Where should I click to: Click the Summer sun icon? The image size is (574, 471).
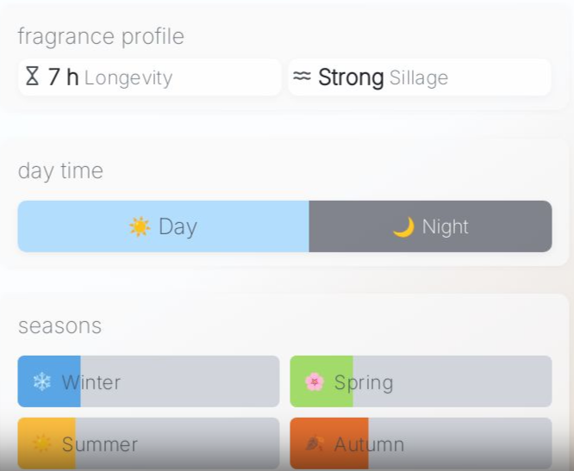[x=41, y=444]
